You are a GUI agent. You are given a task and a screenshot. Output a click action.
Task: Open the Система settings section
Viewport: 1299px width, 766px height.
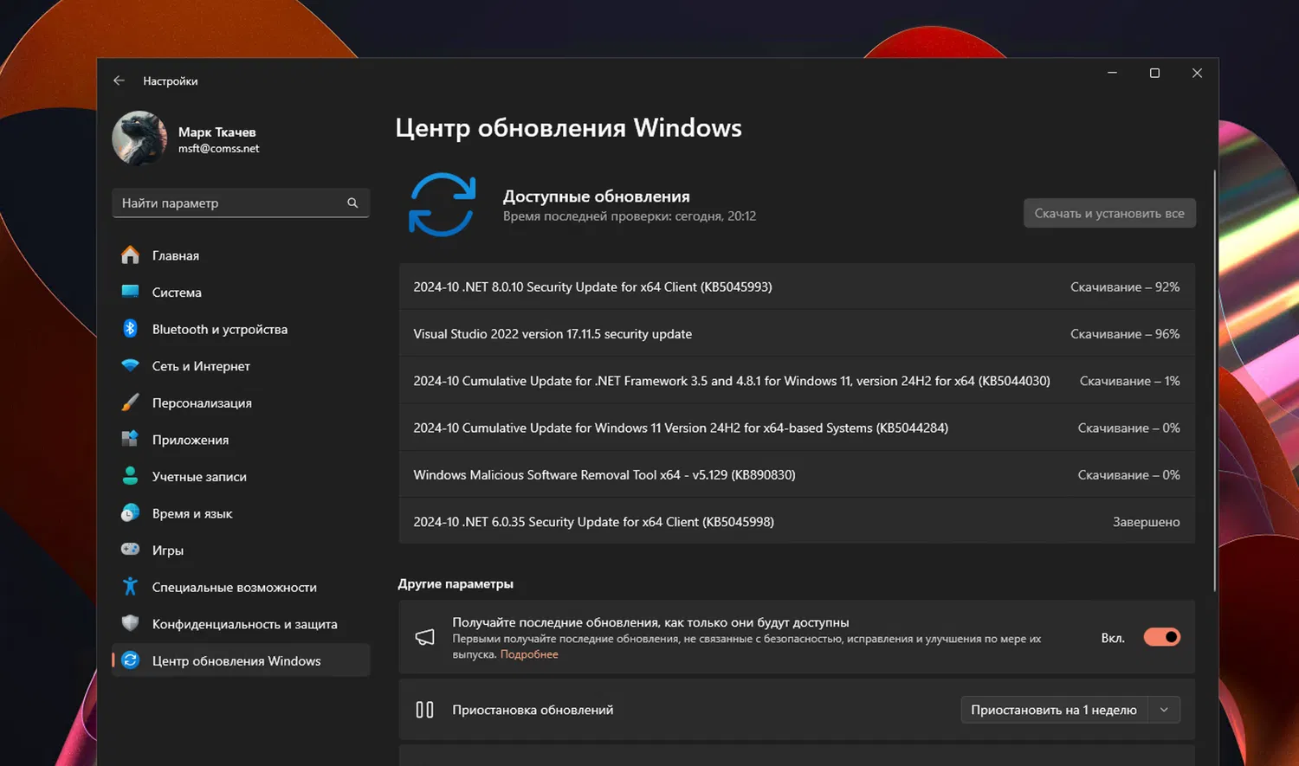coord(177,293)
